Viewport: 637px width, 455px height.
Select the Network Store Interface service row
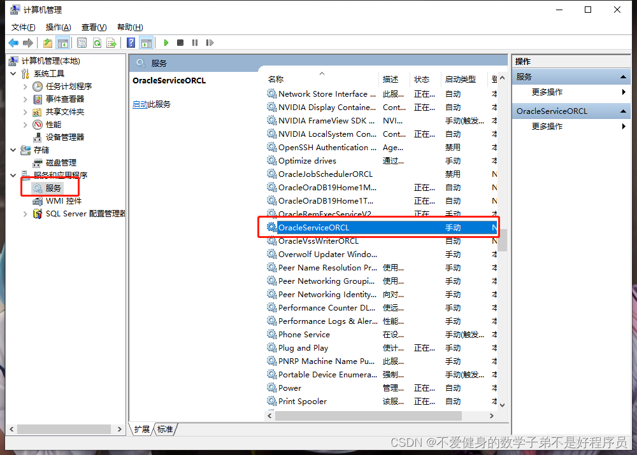382,94
